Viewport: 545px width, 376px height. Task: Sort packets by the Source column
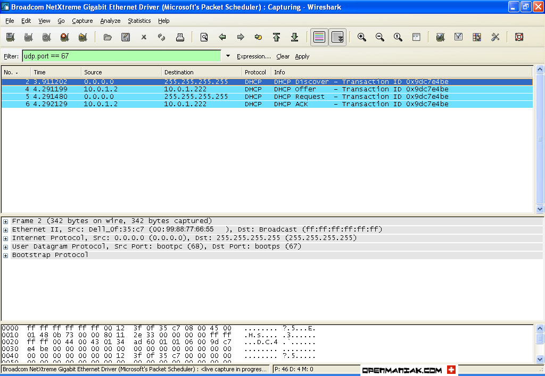tap(121, 72)
